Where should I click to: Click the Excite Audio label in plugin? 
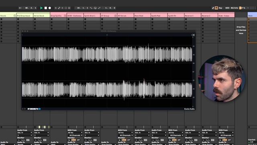[189, 109]
